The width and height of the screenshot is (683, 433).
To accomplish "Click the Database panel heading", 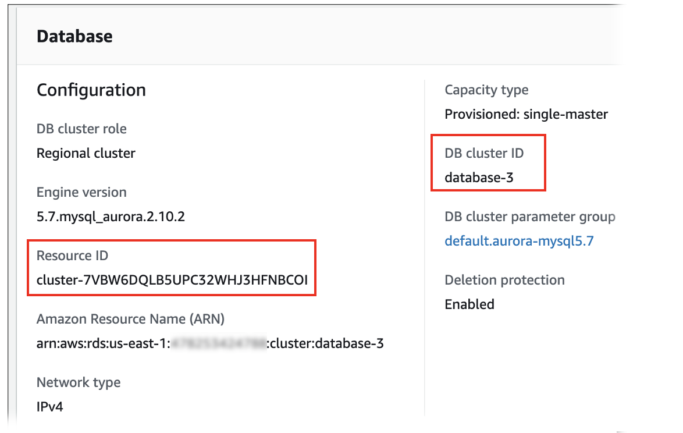I will tap(74, 36).
